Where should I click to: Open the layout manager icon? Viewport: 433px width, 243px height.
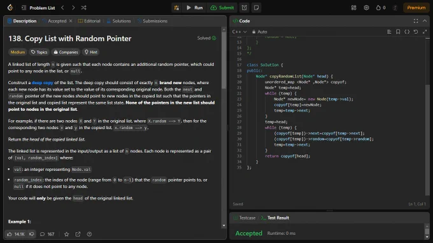point(354,8)
